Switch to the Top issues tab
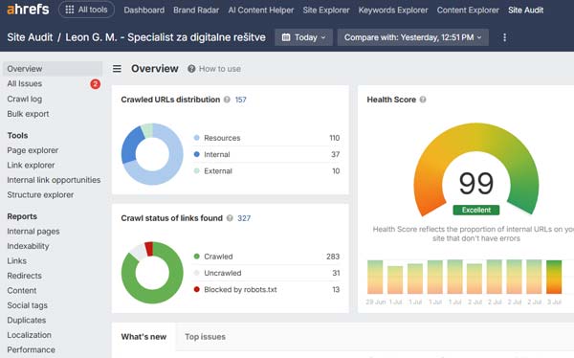This screenshot has width=574, height=358. (205, 337)
